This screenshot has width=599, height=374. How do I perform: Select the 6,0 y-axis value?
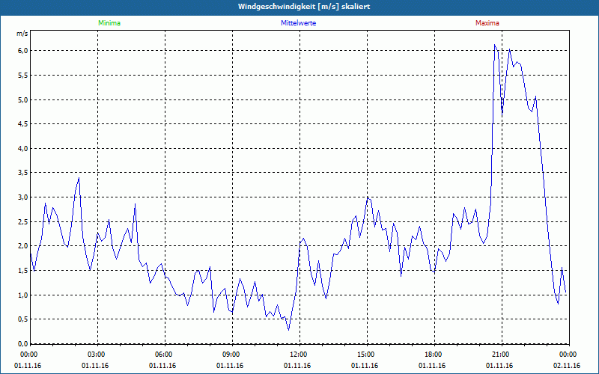click(x=22, y=51)
